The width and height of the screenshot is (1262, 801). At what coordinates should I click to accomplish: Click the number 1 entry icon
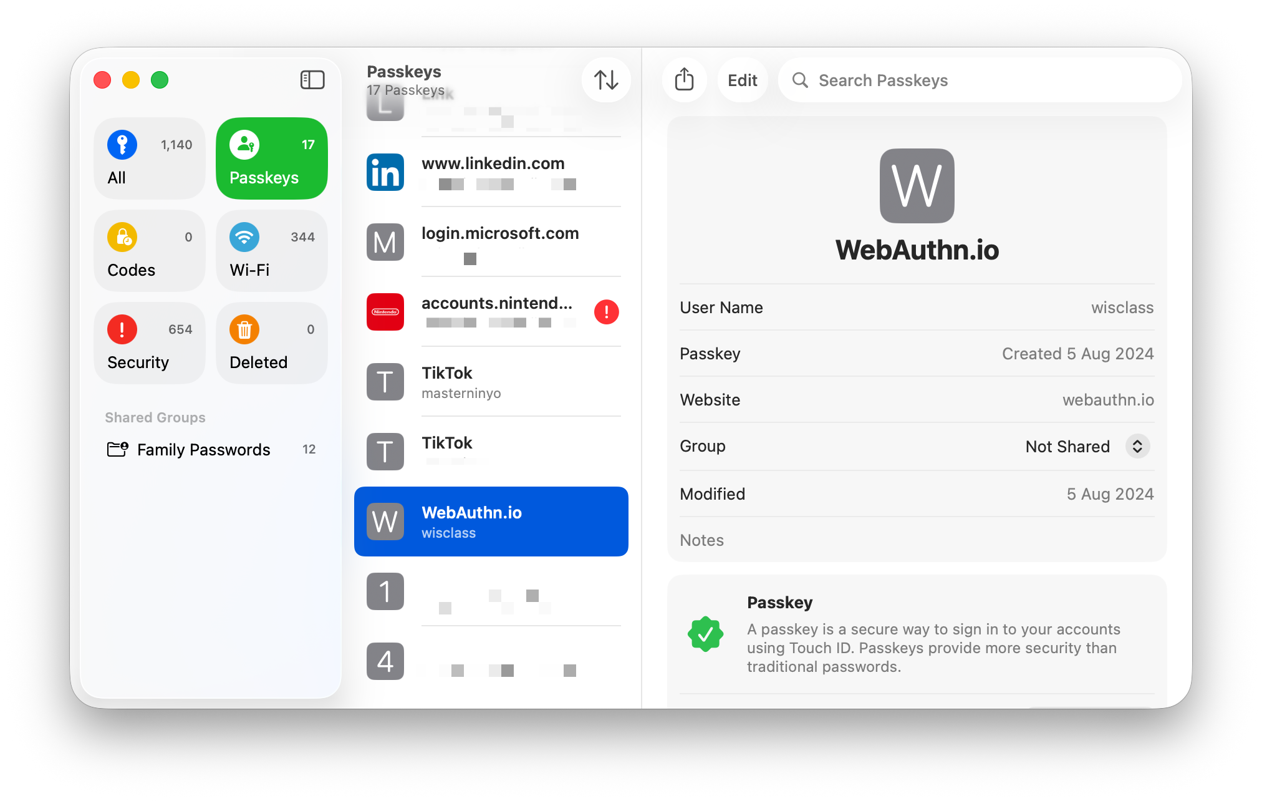coord(385,591)
